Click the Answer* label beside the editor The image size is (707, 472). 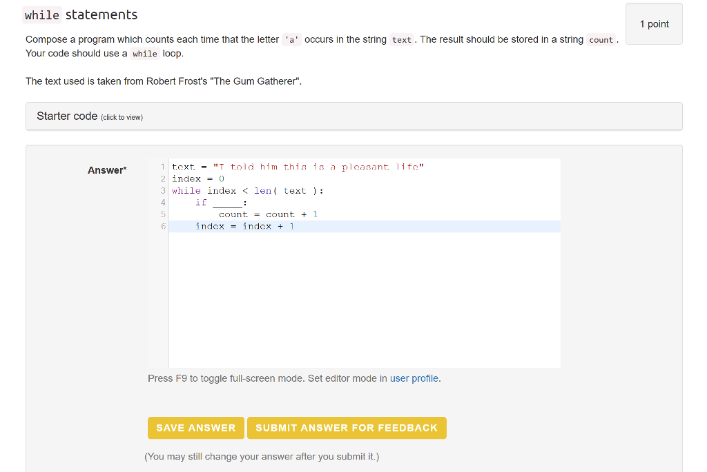[x=106, y=170]
